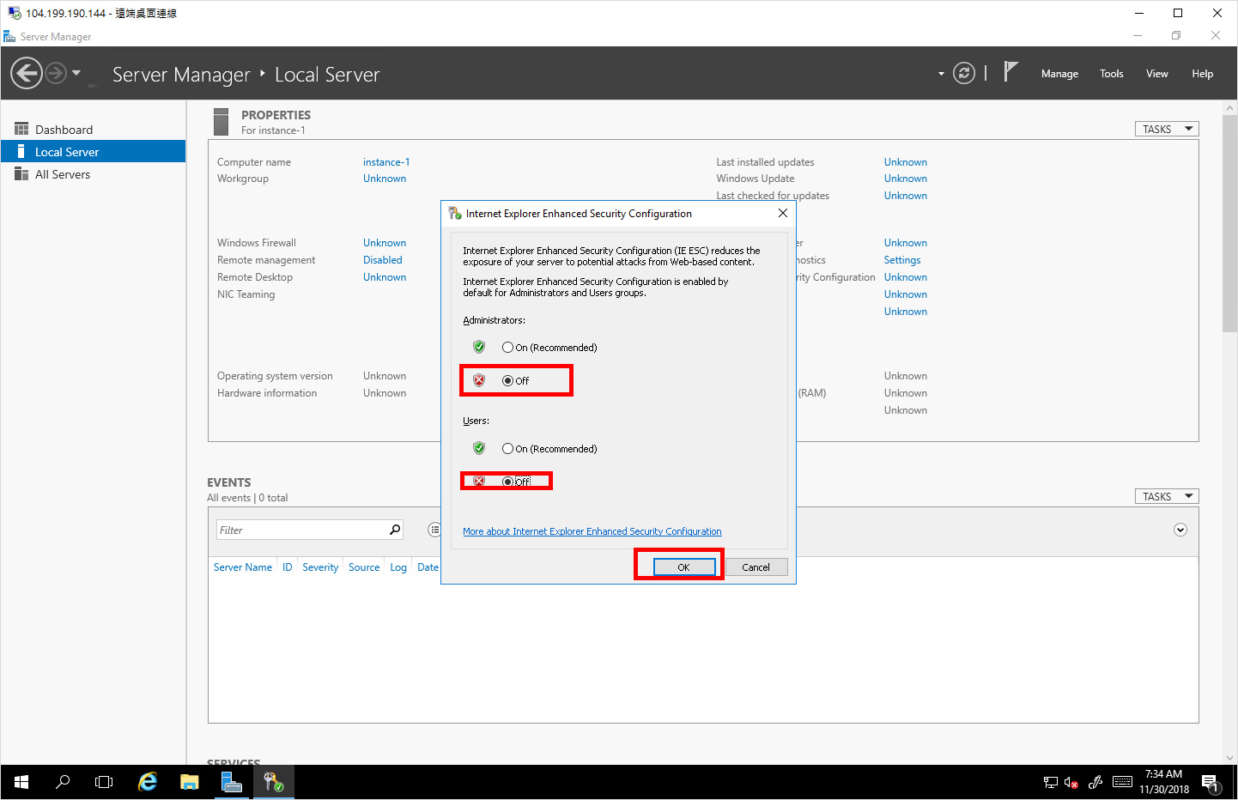The image size is (1238, 800).
Task: Open the Notifications flag icon
Action: [x=1010, y=72]
